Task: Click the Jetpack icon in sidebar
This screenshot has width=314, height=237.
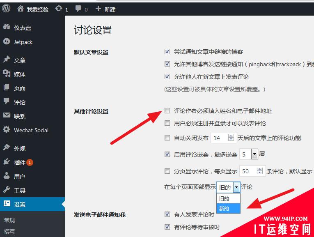Action: click(7, 41)
